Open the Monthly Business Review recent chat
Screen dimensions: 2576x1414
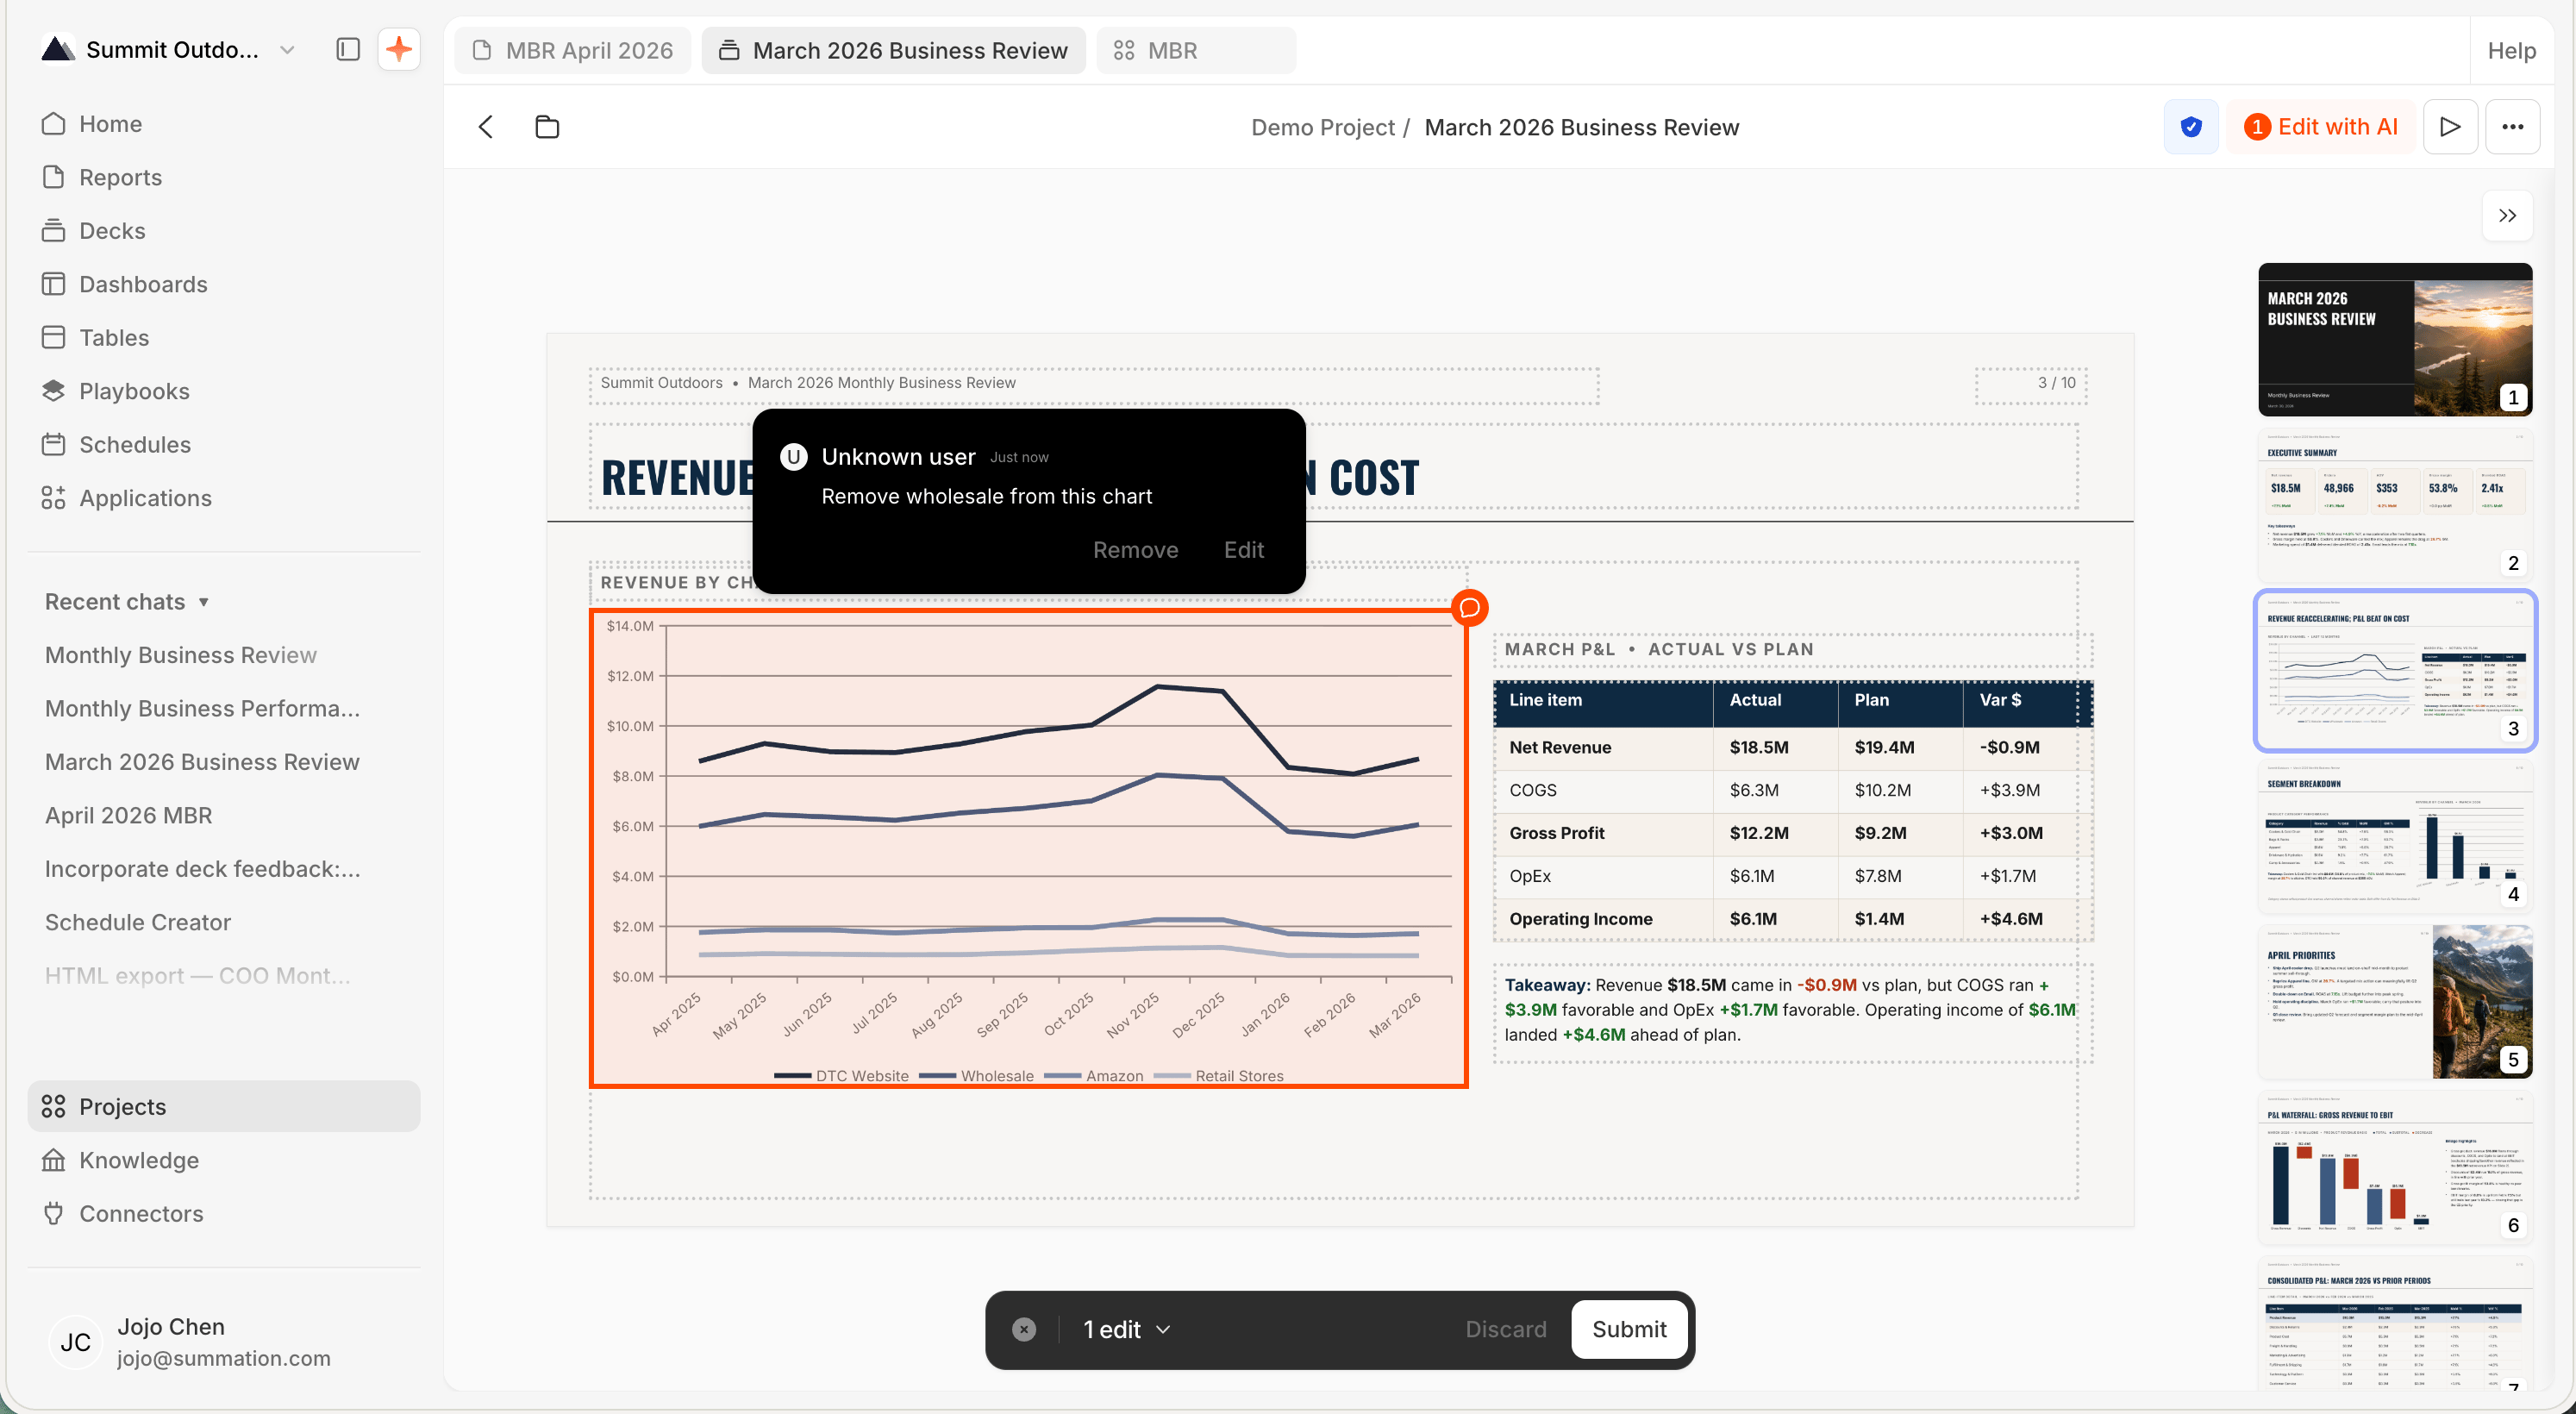point(181,655)
